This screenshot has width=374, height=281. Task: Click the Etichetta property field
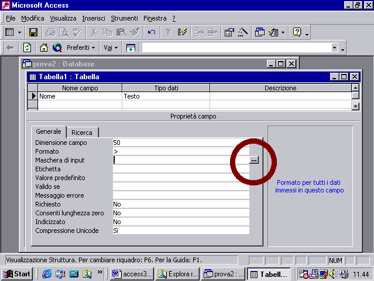tap(181, 169)
